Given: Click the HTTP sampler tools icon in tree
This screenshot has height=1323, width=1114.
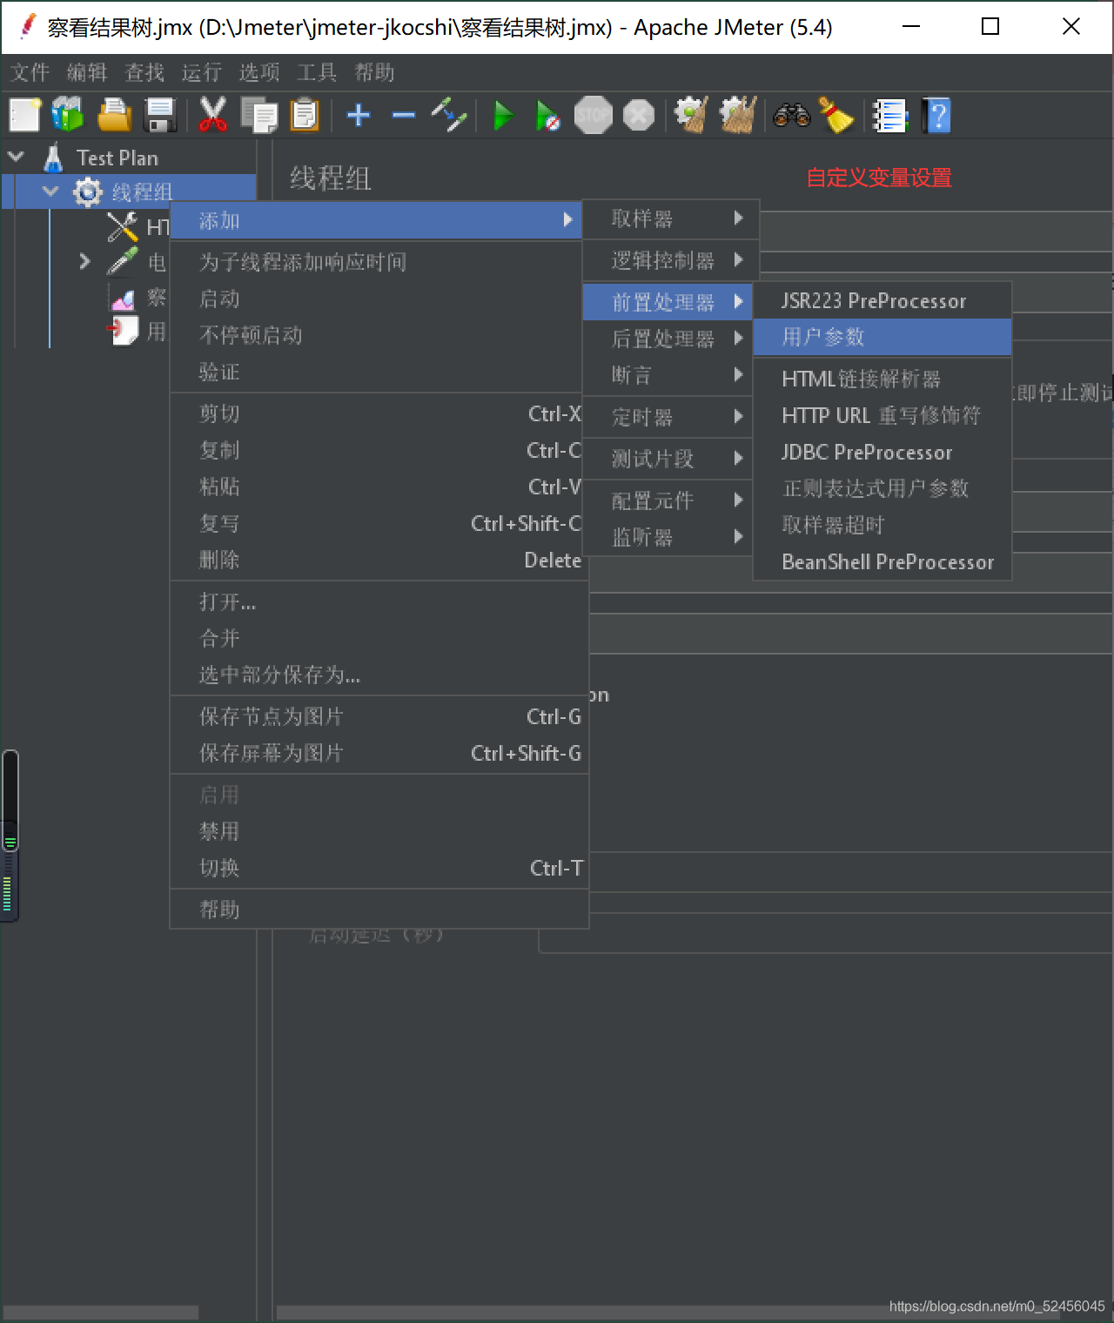Looking at the screenshot, I should [122, 227].
